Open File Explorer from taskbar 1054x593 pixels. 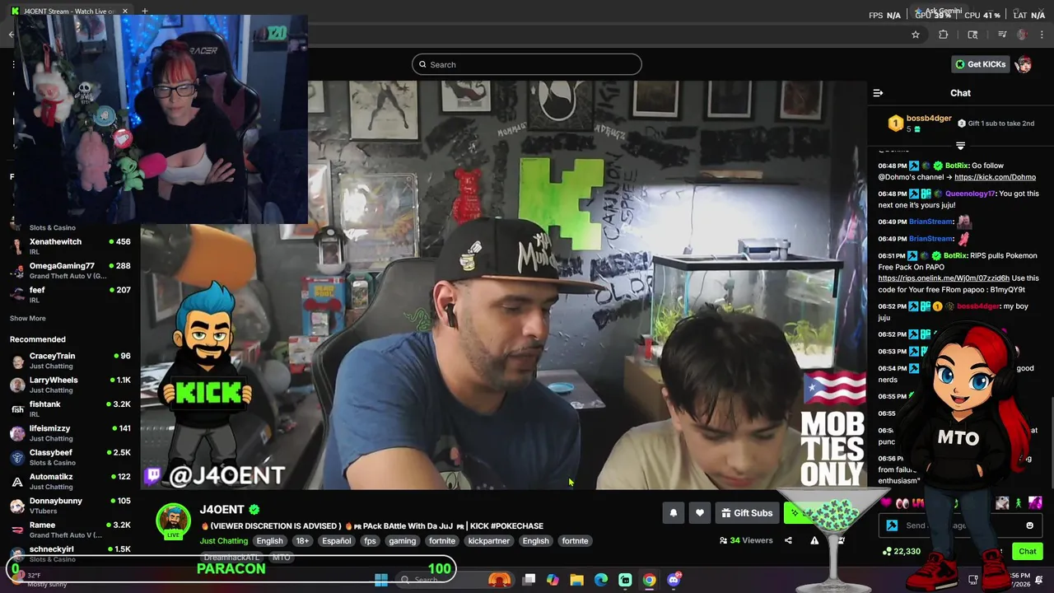[x=577, y=580]
